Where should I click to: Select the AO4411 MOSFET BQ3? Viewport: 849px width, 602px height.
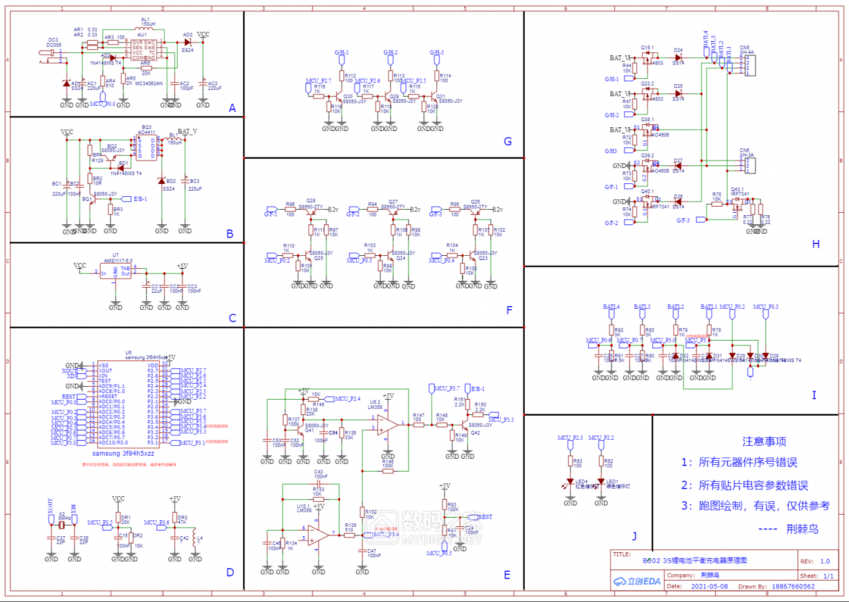point(146,148)
